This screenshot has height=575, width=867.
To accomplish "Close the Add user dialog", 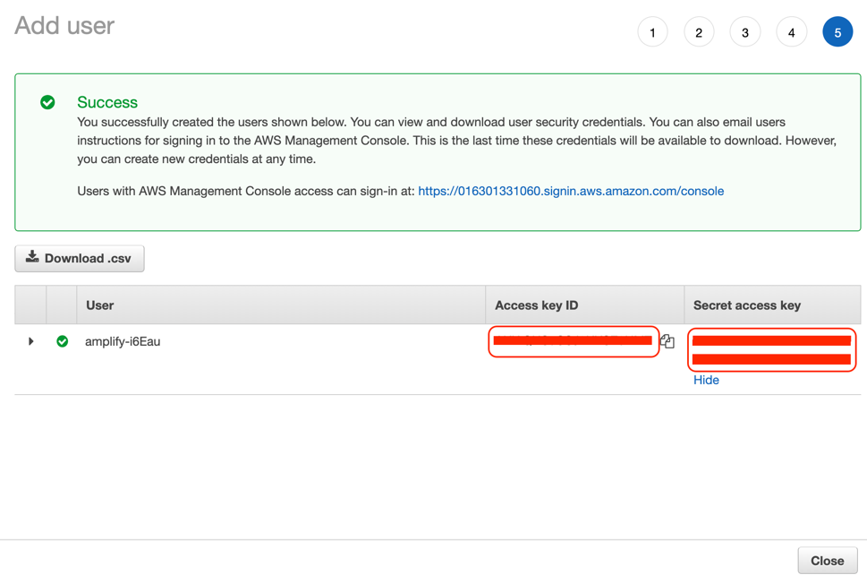I will (x=828, y=561).
